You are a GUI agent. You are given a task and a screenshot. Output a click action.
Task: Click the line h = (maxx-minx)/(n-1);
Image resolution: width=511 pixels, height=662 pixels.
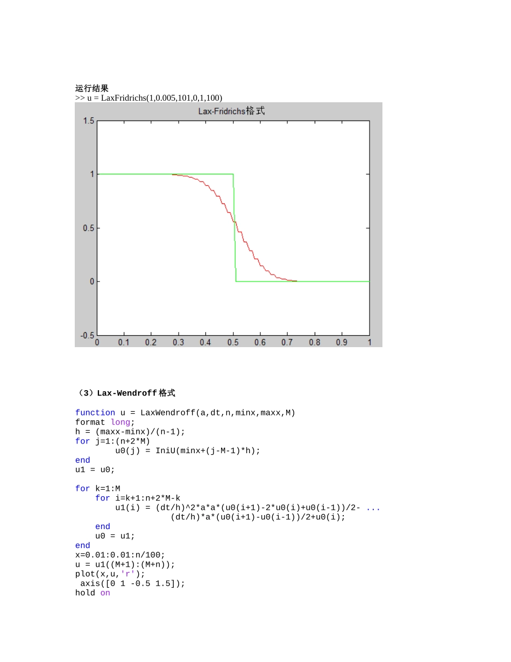(x=130, y=432)
